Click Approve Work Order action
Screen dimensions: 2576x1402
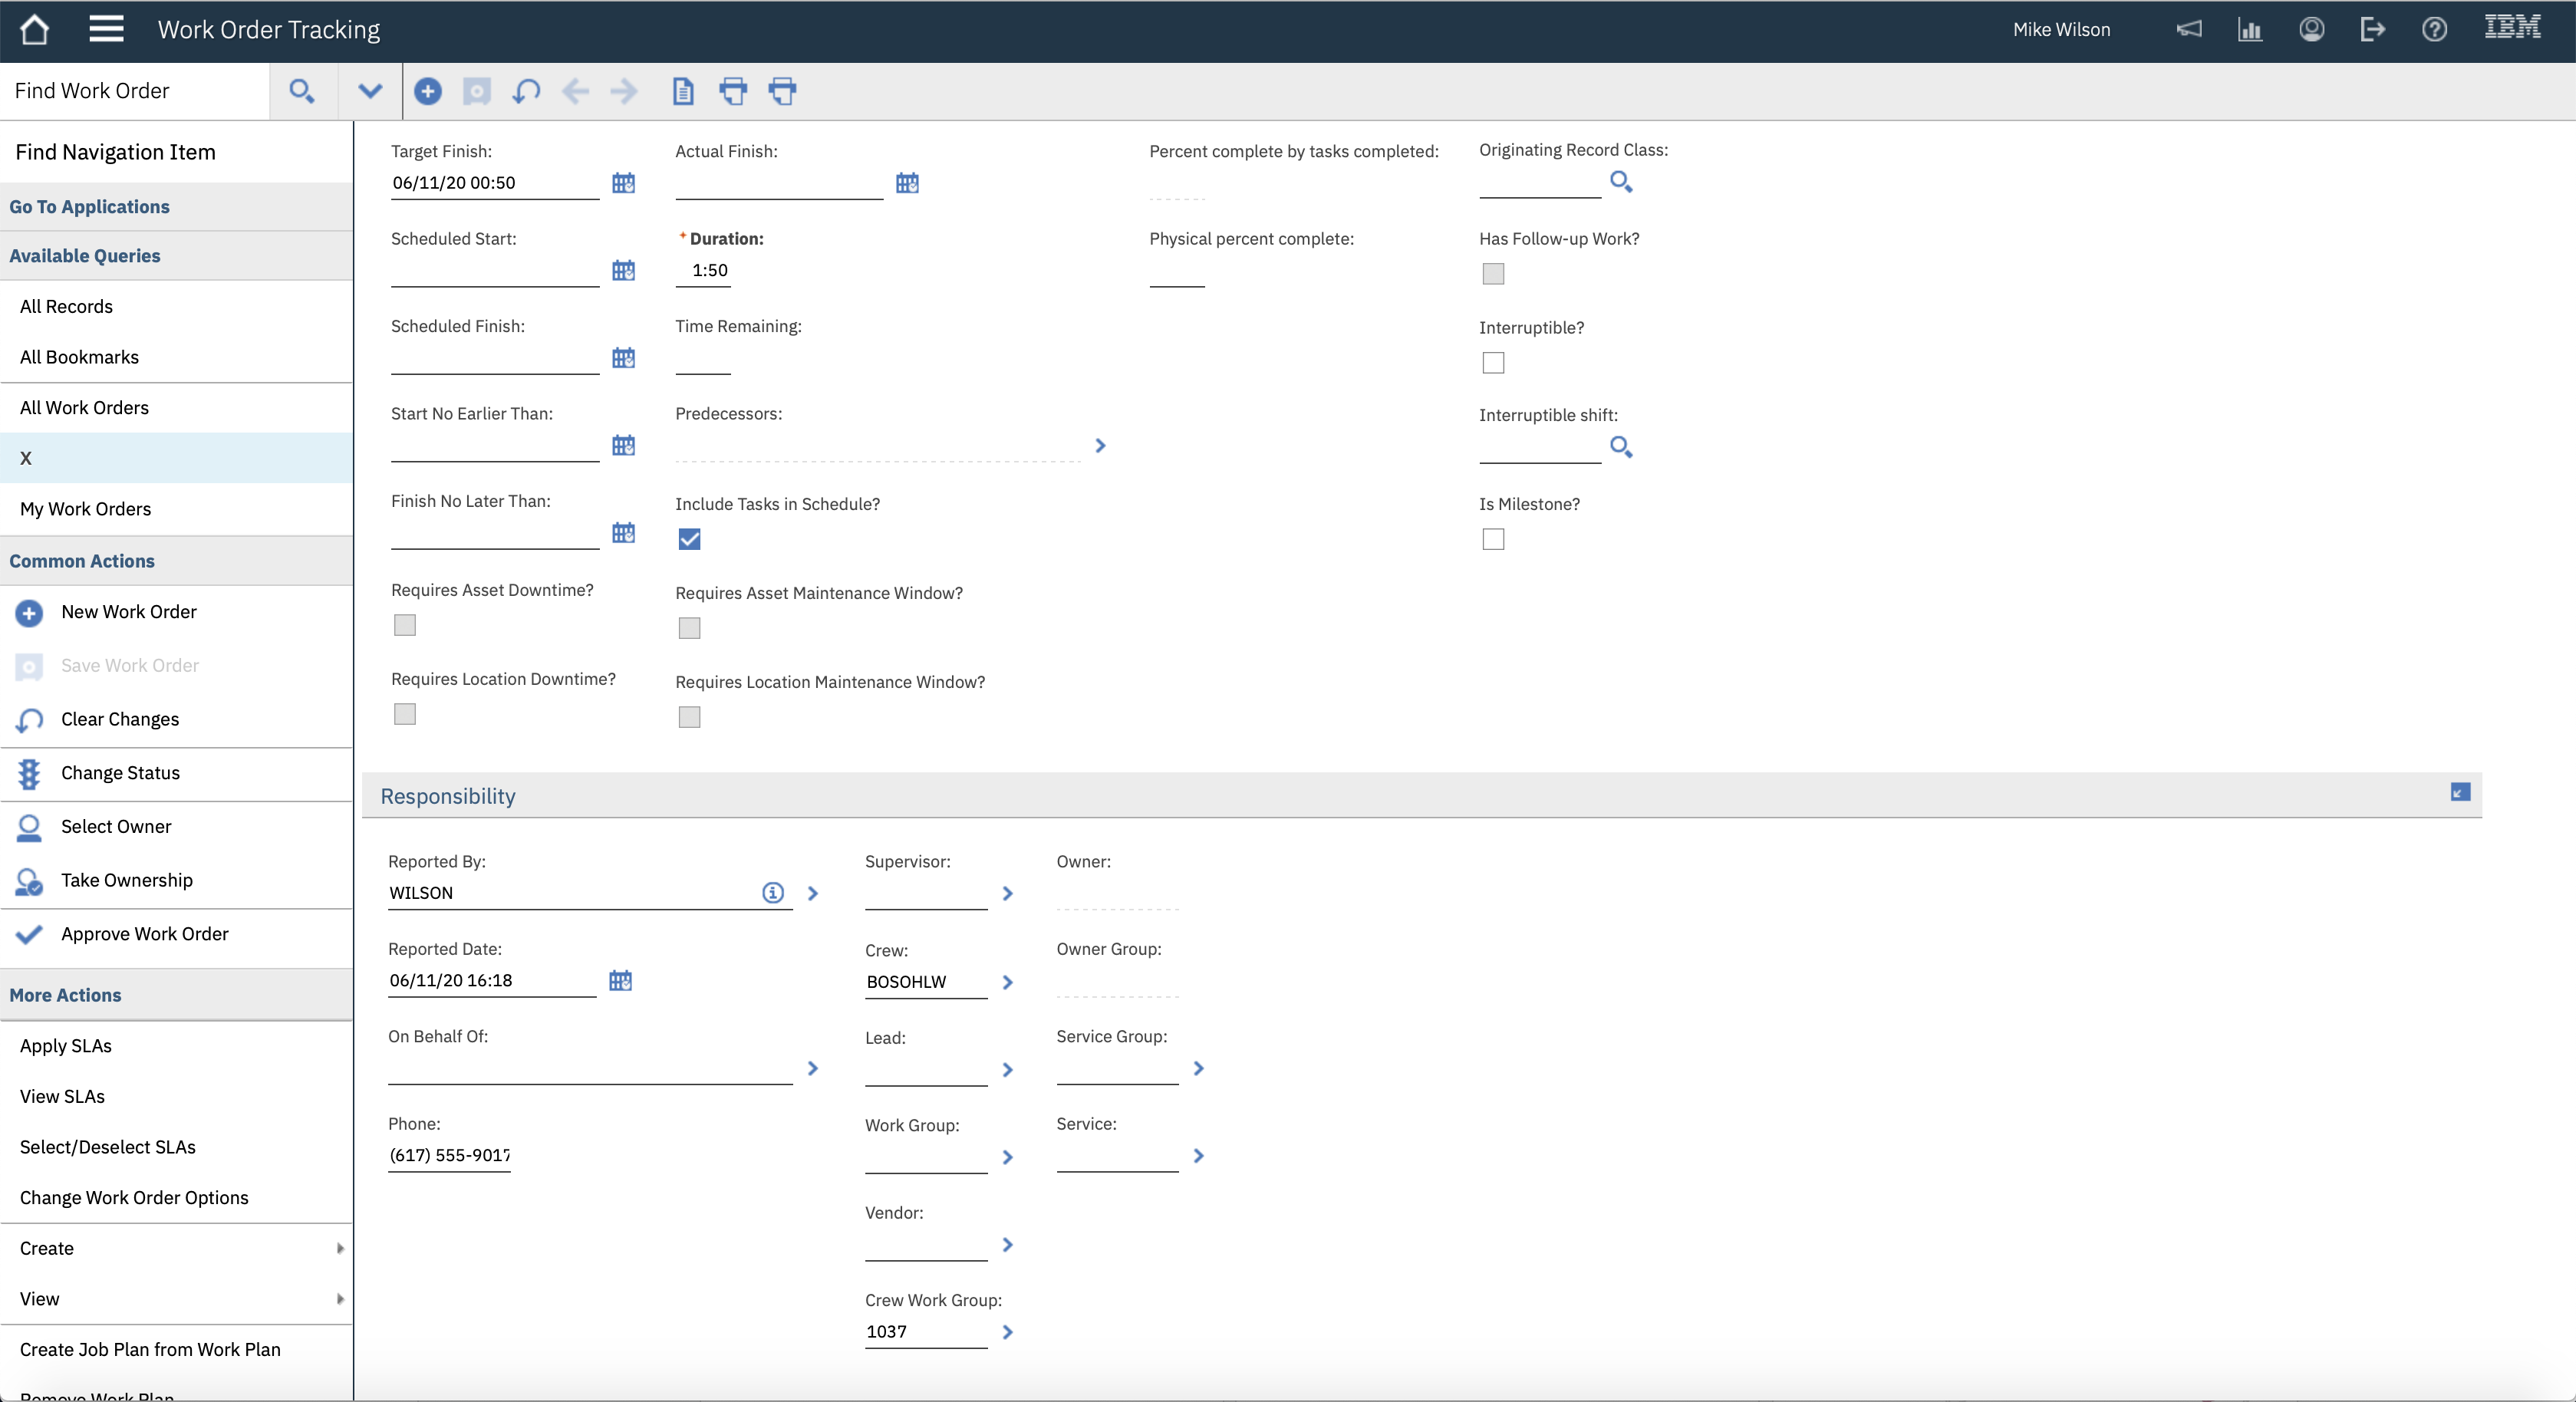point(144,934)
